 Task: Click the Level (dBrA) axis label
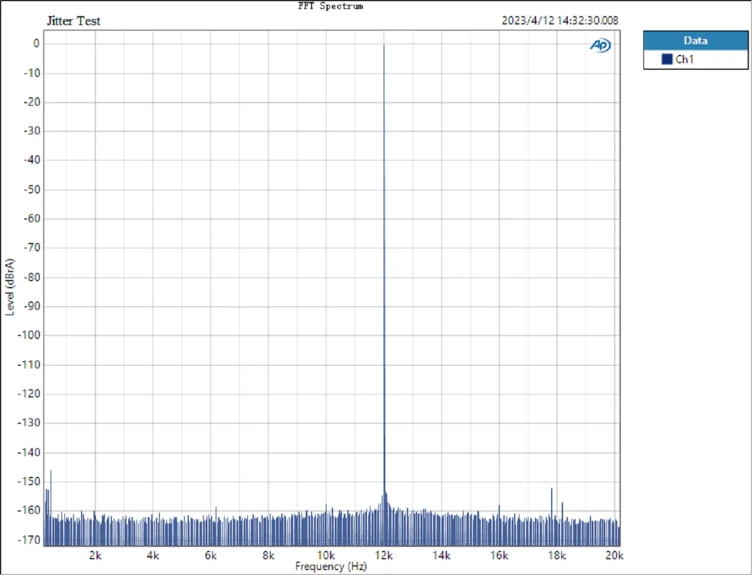coord(10,286)
